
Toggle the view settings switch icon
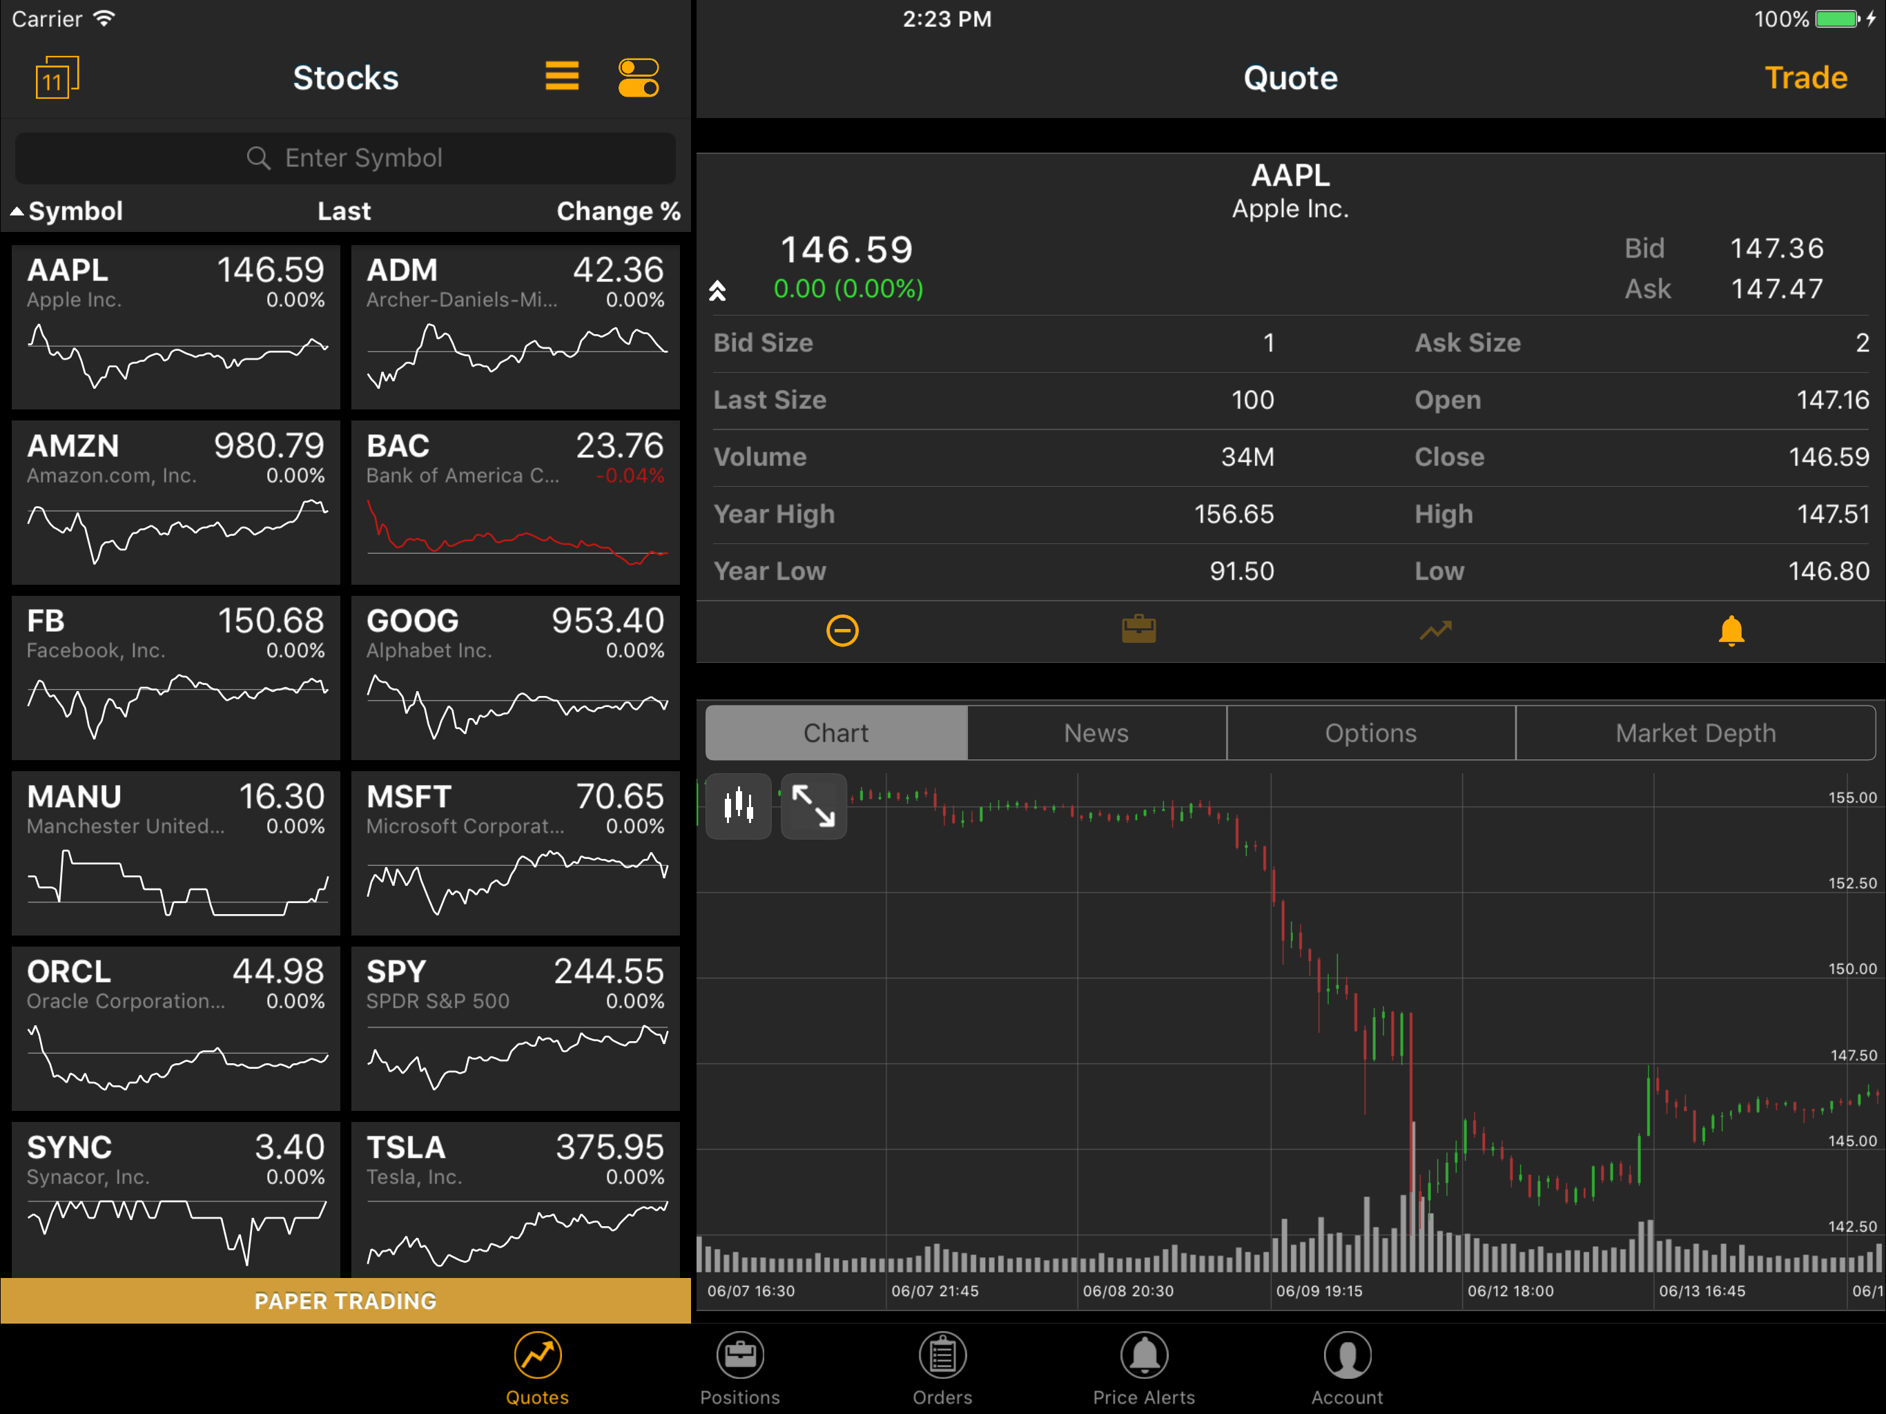638,77
